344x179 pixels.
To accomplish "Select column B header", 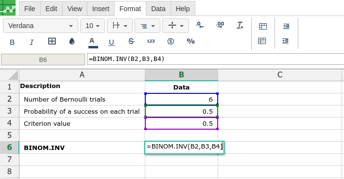I will tap(181, 75).
